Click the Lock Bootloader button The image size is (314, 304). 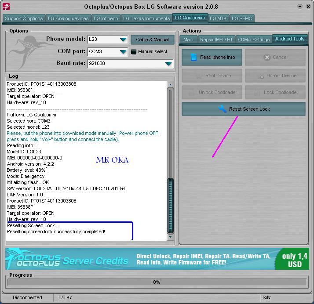[275, 92]
